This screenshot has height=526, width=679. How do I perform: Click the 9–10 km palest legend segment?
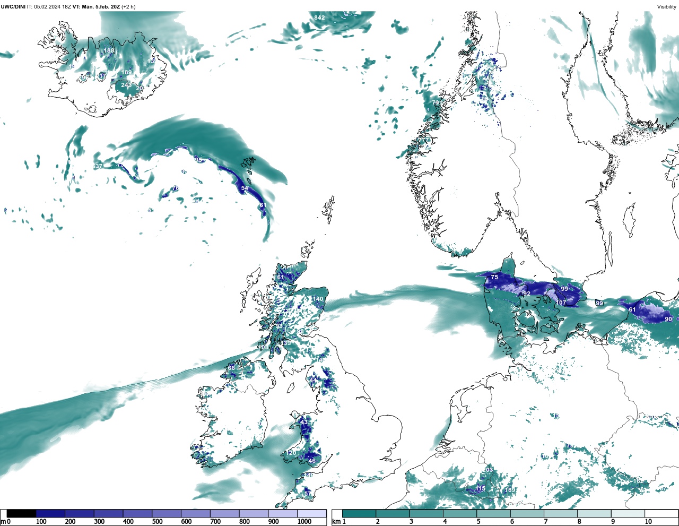[628, 513]
